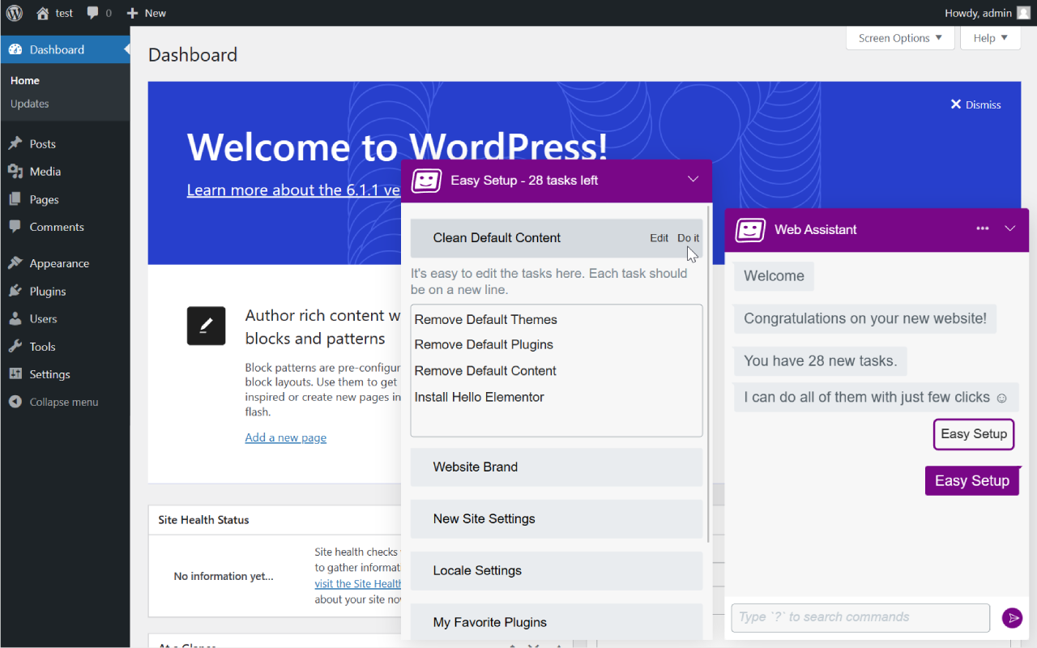The height and width of the screenshot is (648, 1037).
Task: Click the Users icon in sidebar
Action: point(15,318)
